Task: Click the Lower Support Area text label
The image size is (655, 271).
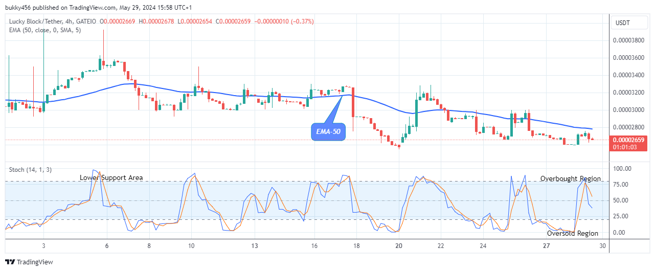Action: click(111, 177)
